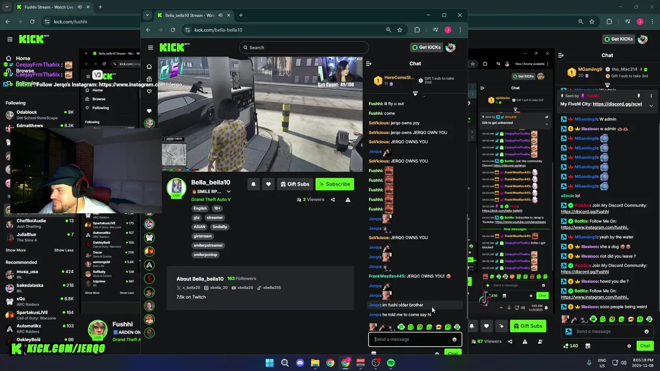Open Home icon in Bella_bella10 sidebar
This screenshot has width=660, height=371.
[x=149, y=66]
